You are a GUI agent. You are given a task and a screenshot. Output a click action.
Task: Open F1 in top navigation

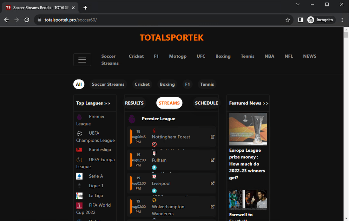pos(156,56)
